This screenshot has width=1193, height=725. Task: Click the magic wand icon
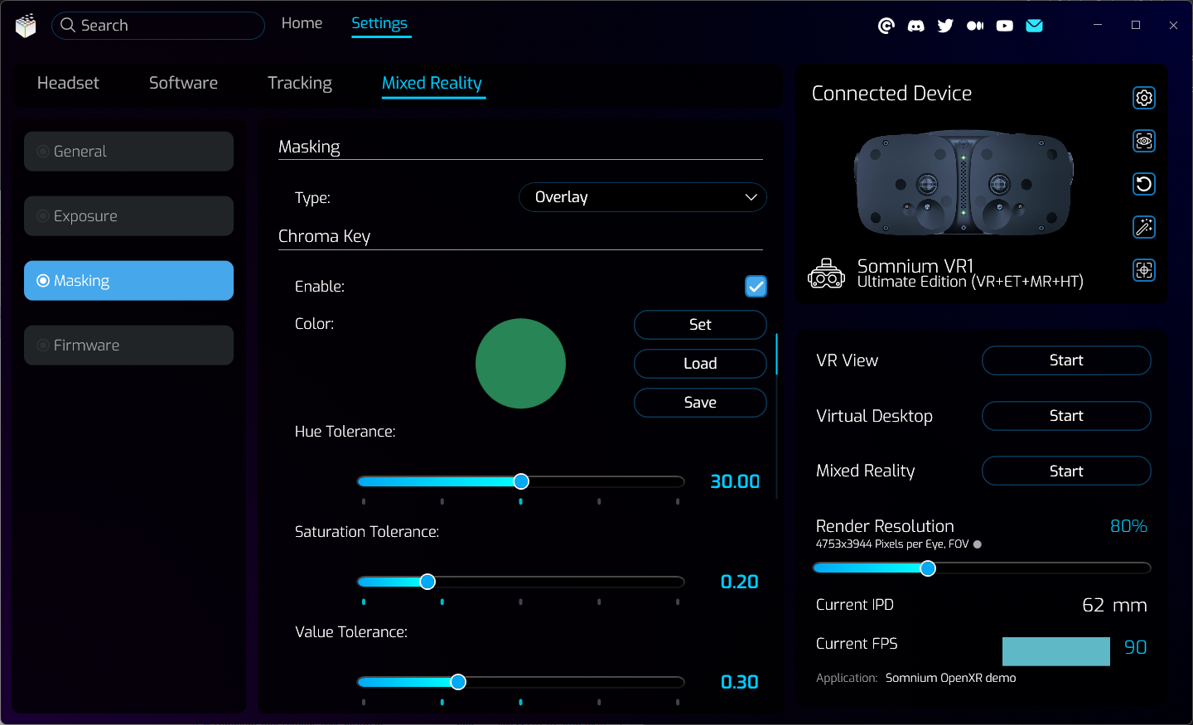[1143, 227]
